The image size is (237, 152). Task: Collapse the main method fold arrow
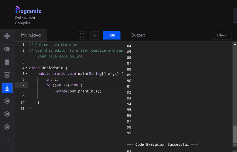pos(26,74)
